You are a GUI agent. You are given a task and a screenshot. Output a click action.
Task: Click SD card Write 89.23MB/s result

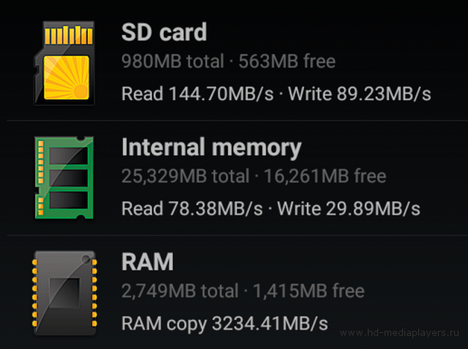[359, 93]
